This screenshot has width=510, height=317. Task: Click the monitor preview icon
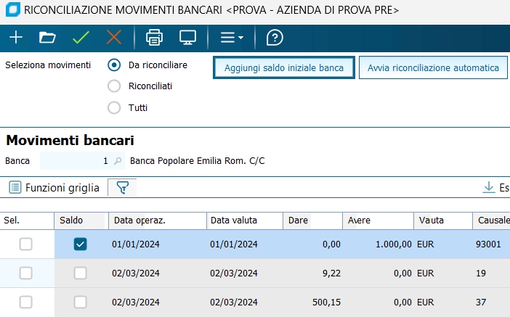[187, 37]
